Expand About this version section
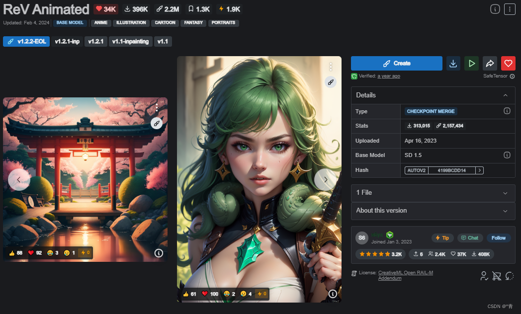Viewport: 521px width, 314px height. pyautogui.click(x=433, y=211)
